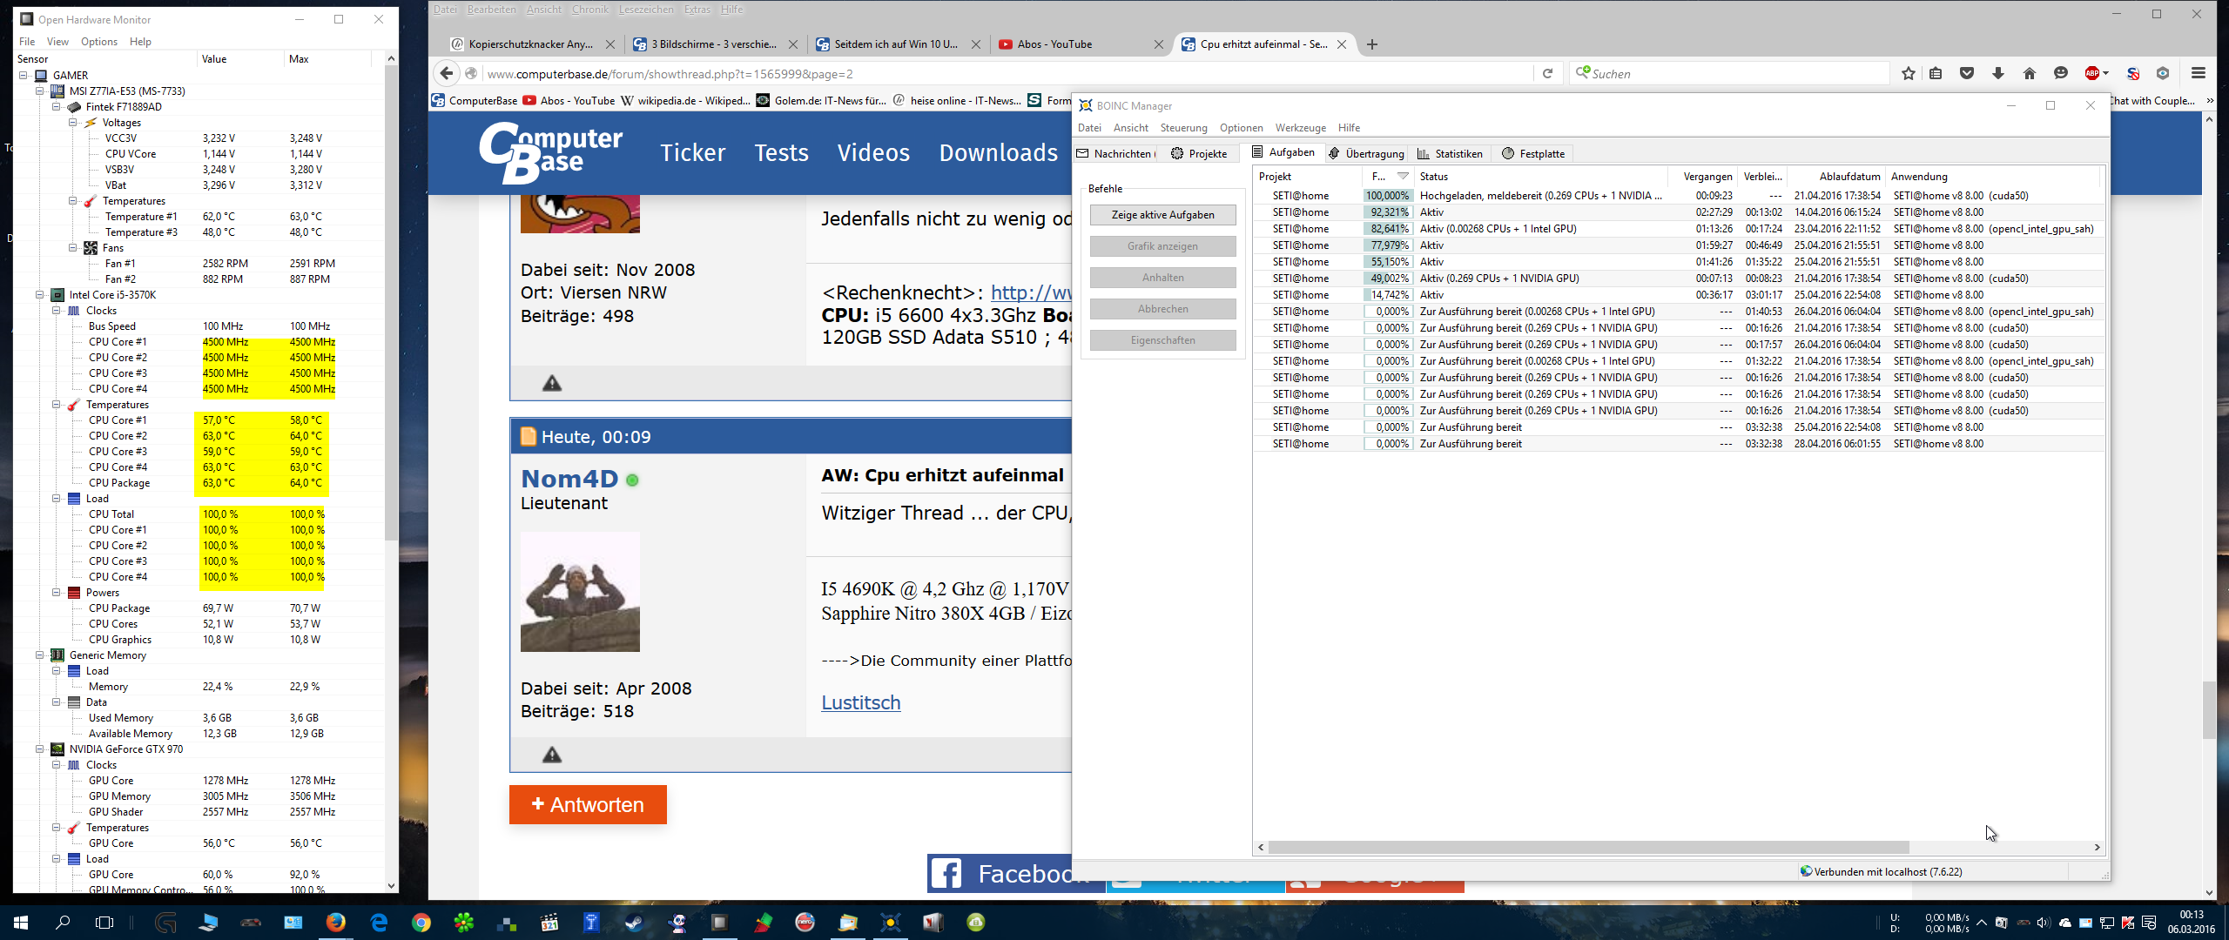Reload the page with the refresh icon
Image resolution: width=2229 pixels, height=940 pixels.
click(x=1547, y=74)
